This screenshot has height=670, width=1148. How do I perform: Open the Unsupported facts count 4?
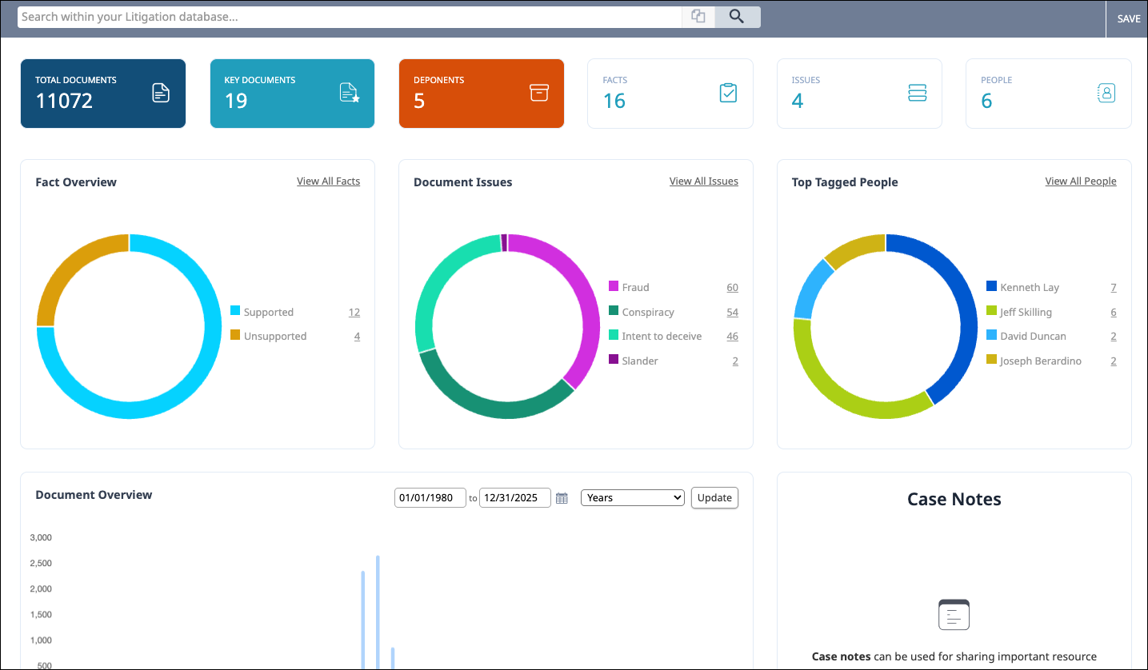(x=357, y=337)
